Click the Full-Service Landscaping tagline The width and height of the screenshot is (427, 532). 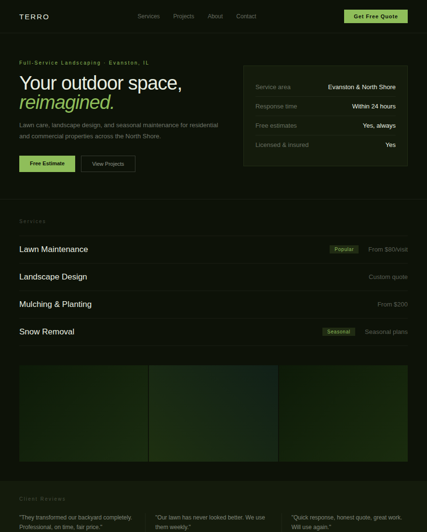click(x=84, y=63)
